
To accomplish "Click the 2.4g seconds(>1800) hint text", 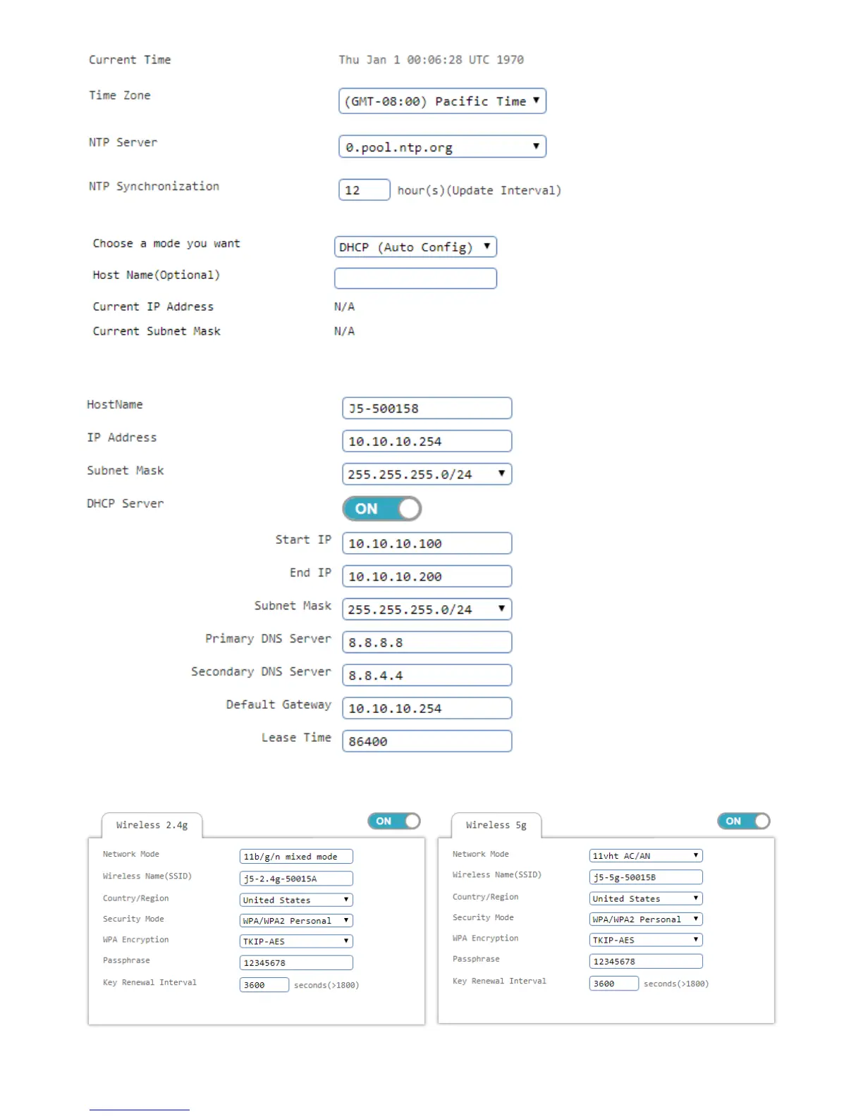I will [326, 985].
